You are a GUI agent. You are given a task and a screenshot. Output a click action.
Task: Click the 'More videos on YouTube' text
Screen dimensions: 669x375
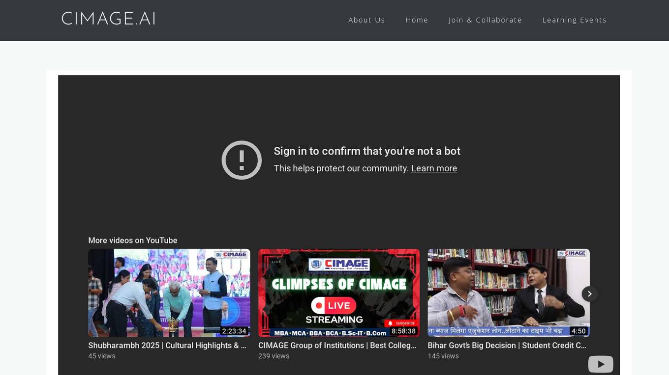click(x=133, y=241)
